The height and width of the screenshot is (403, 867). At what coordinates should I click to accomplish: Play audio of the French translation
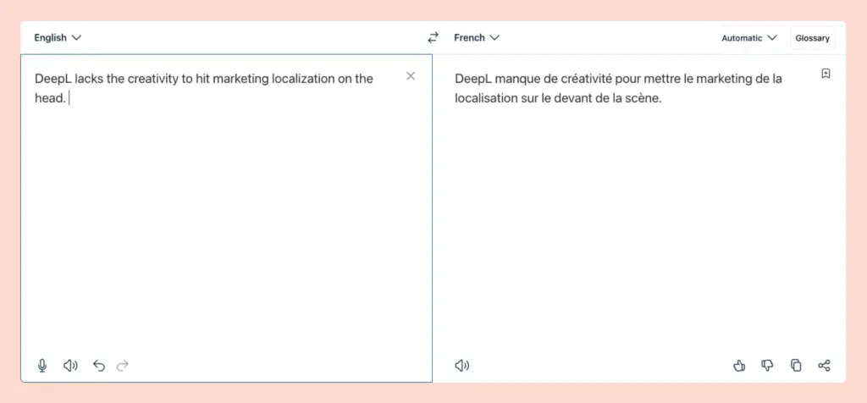click(461, 366)
